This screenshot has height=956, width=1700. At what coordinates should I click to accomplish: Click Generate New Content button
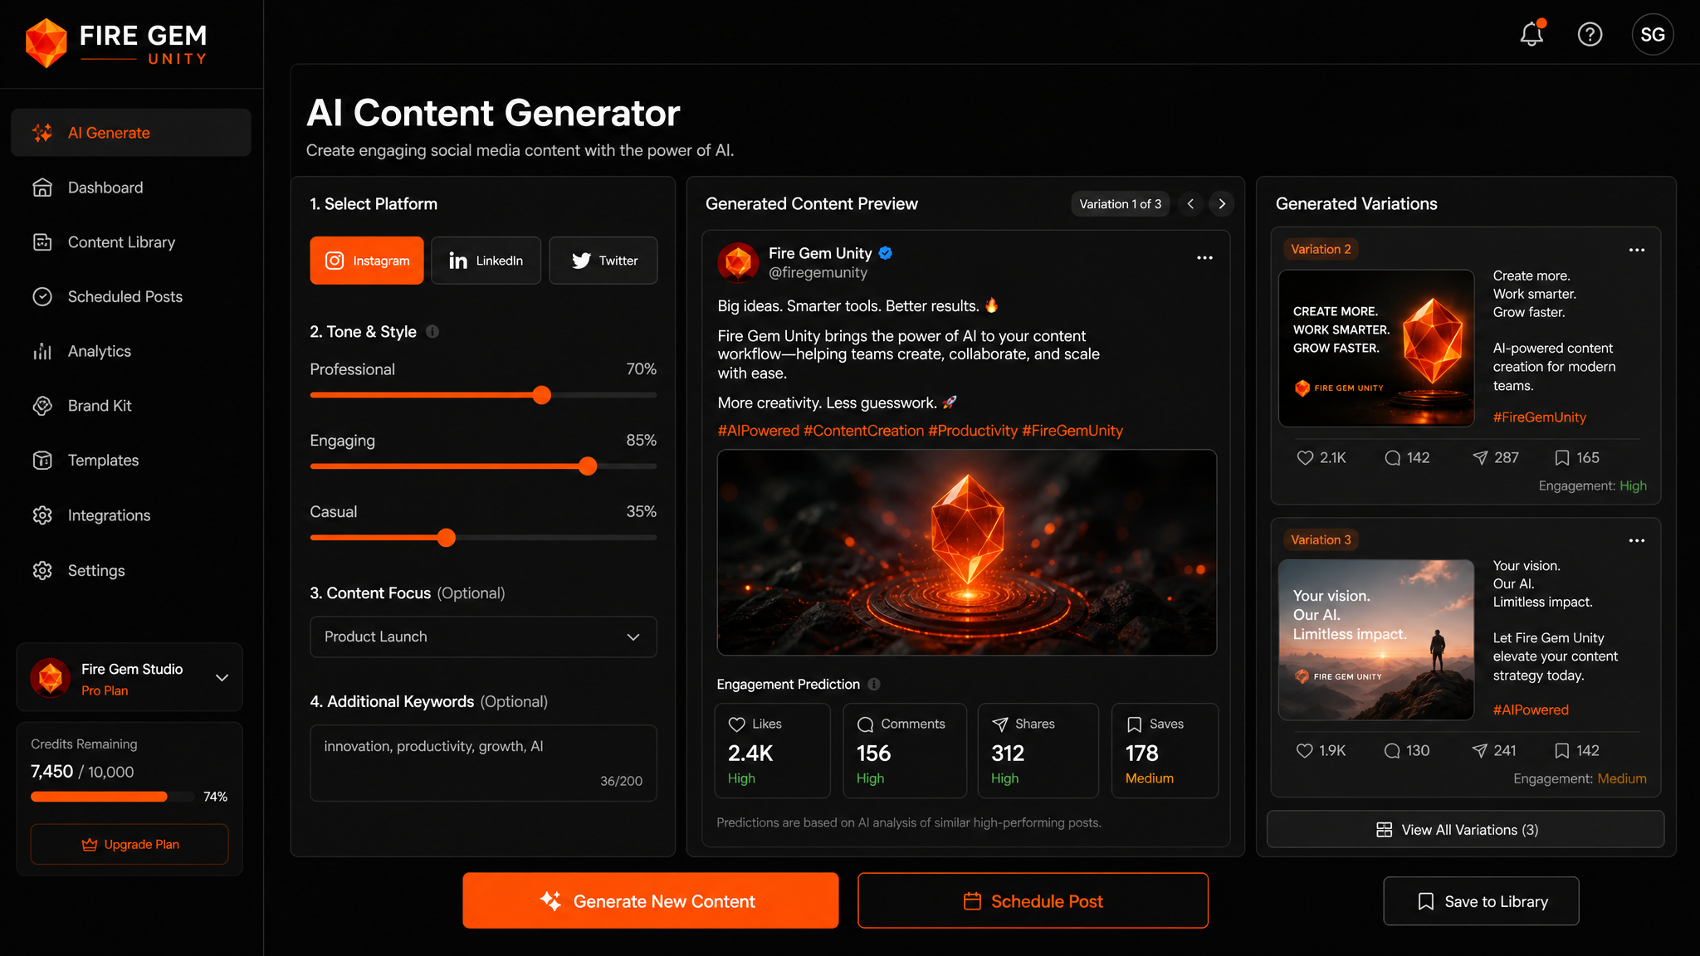650,900
